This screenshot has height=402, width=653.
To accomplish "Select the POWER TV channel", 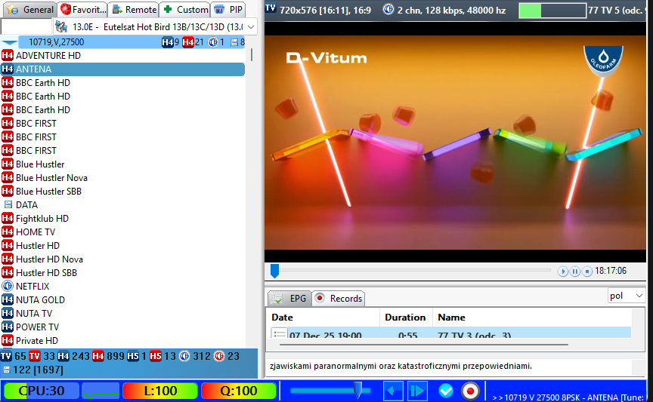I will 123,327.
